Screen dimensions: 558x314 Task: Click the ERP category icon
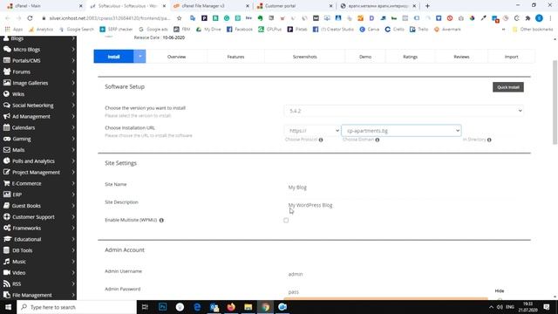tap(7, 195)
